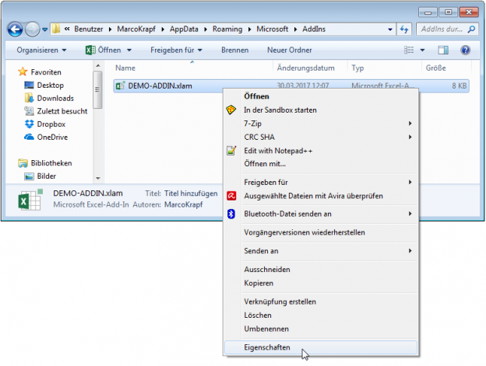Click Excel file icon of DEMO-ADDIN.xlam

(x=120, y=85)
